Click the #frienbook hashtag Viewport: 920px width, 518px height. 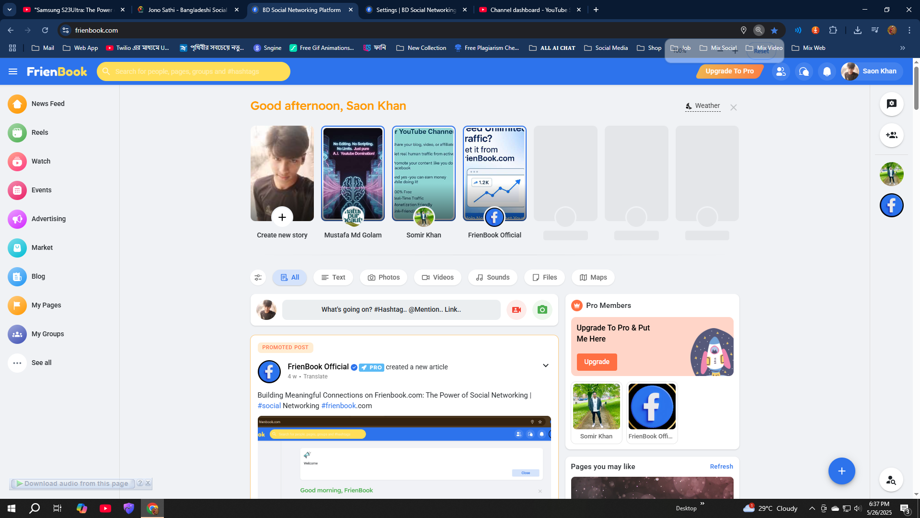[x=339, y=406]
